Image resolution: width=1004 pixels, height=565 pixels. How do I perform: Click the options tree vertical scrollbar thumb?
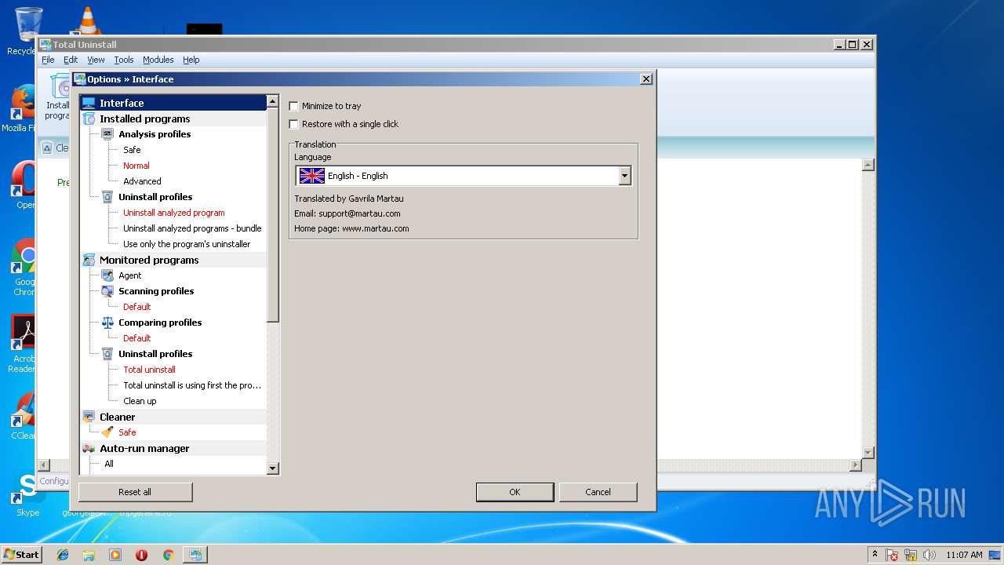click(273, 214)
